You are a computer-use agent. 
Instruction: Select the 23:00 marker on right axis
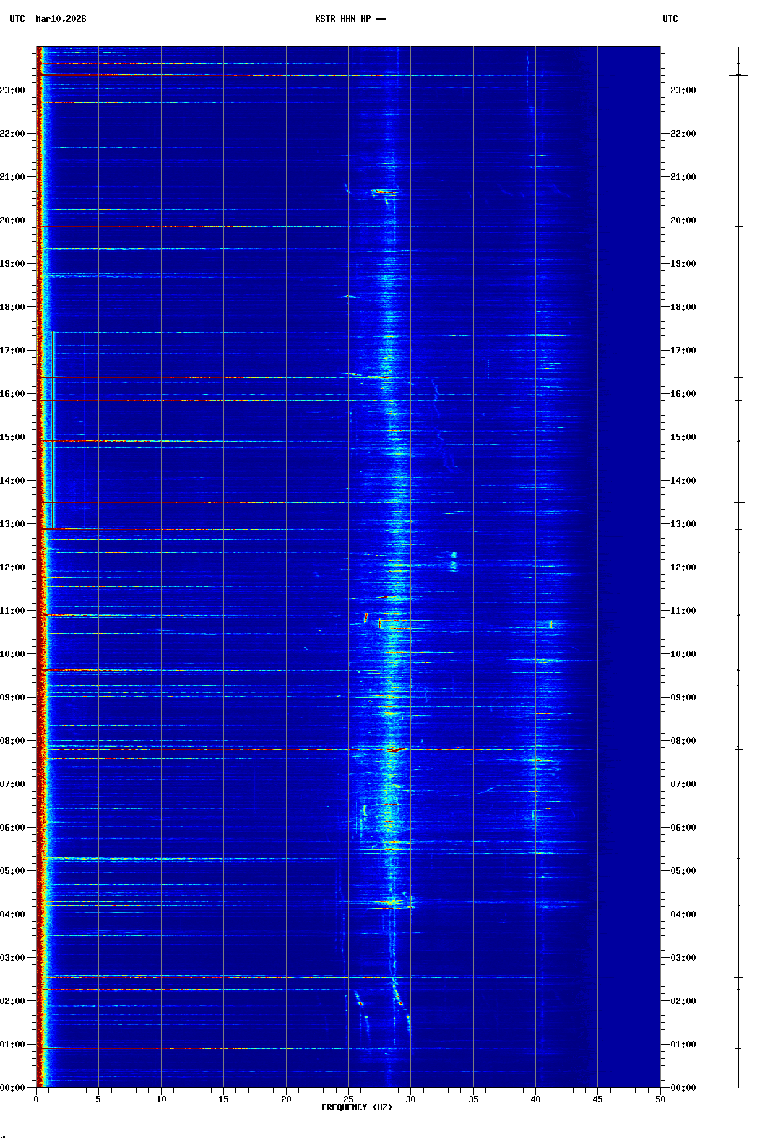point(683,90)
